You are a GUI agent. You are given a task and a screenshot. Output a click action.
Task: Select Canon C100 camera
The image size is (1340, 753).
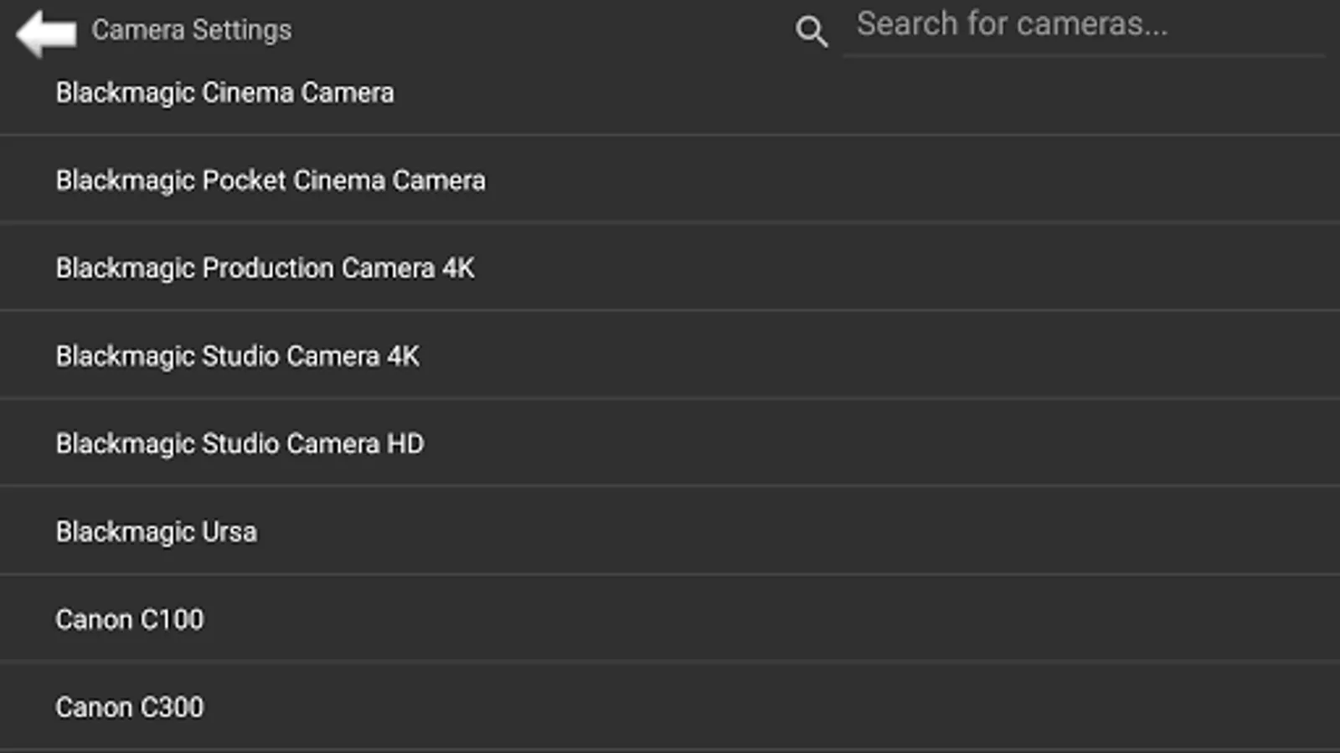click(130, 620)
